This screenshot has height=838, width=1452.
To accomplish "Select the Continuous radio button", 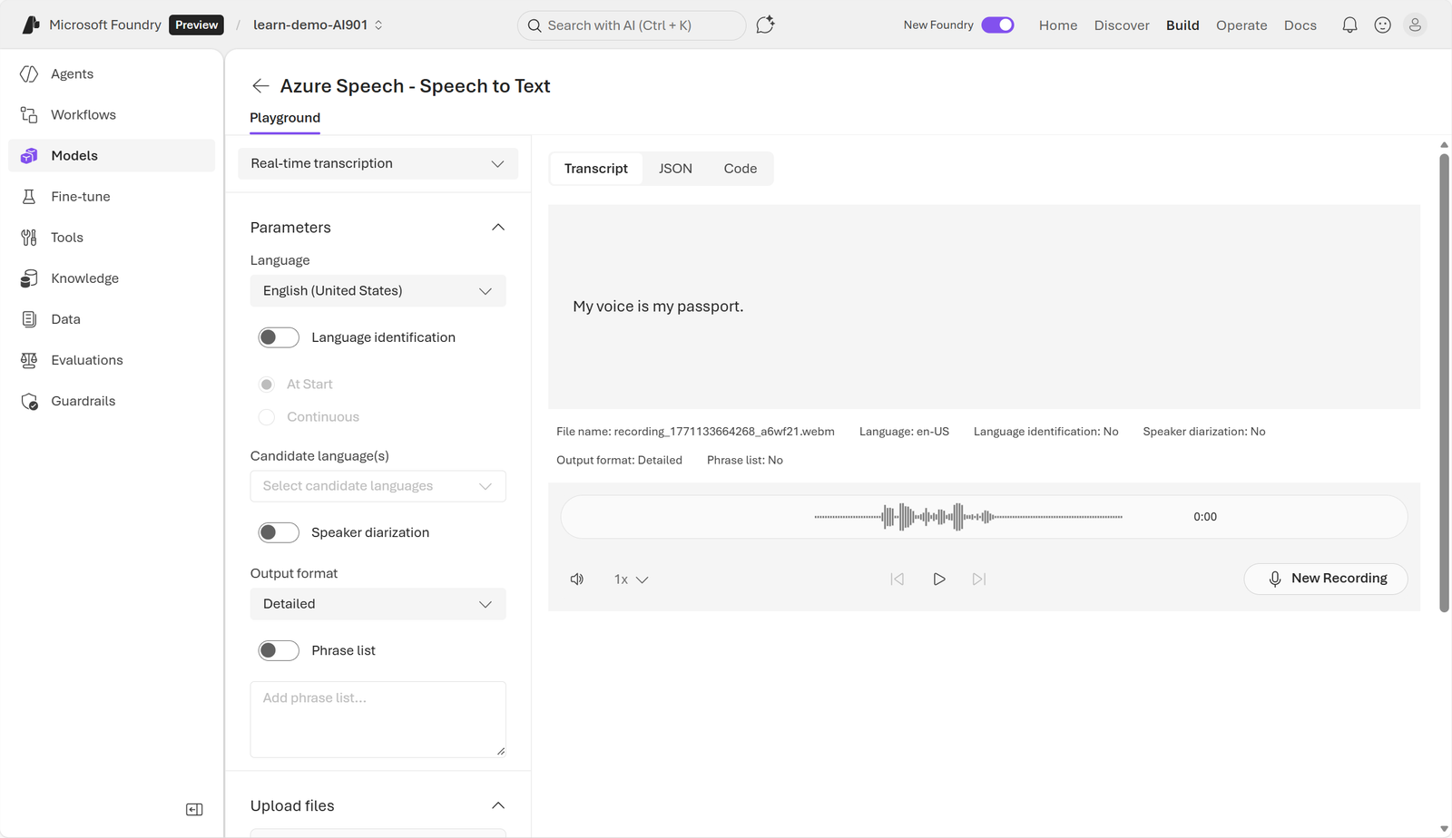I will [x=267, y=417].
